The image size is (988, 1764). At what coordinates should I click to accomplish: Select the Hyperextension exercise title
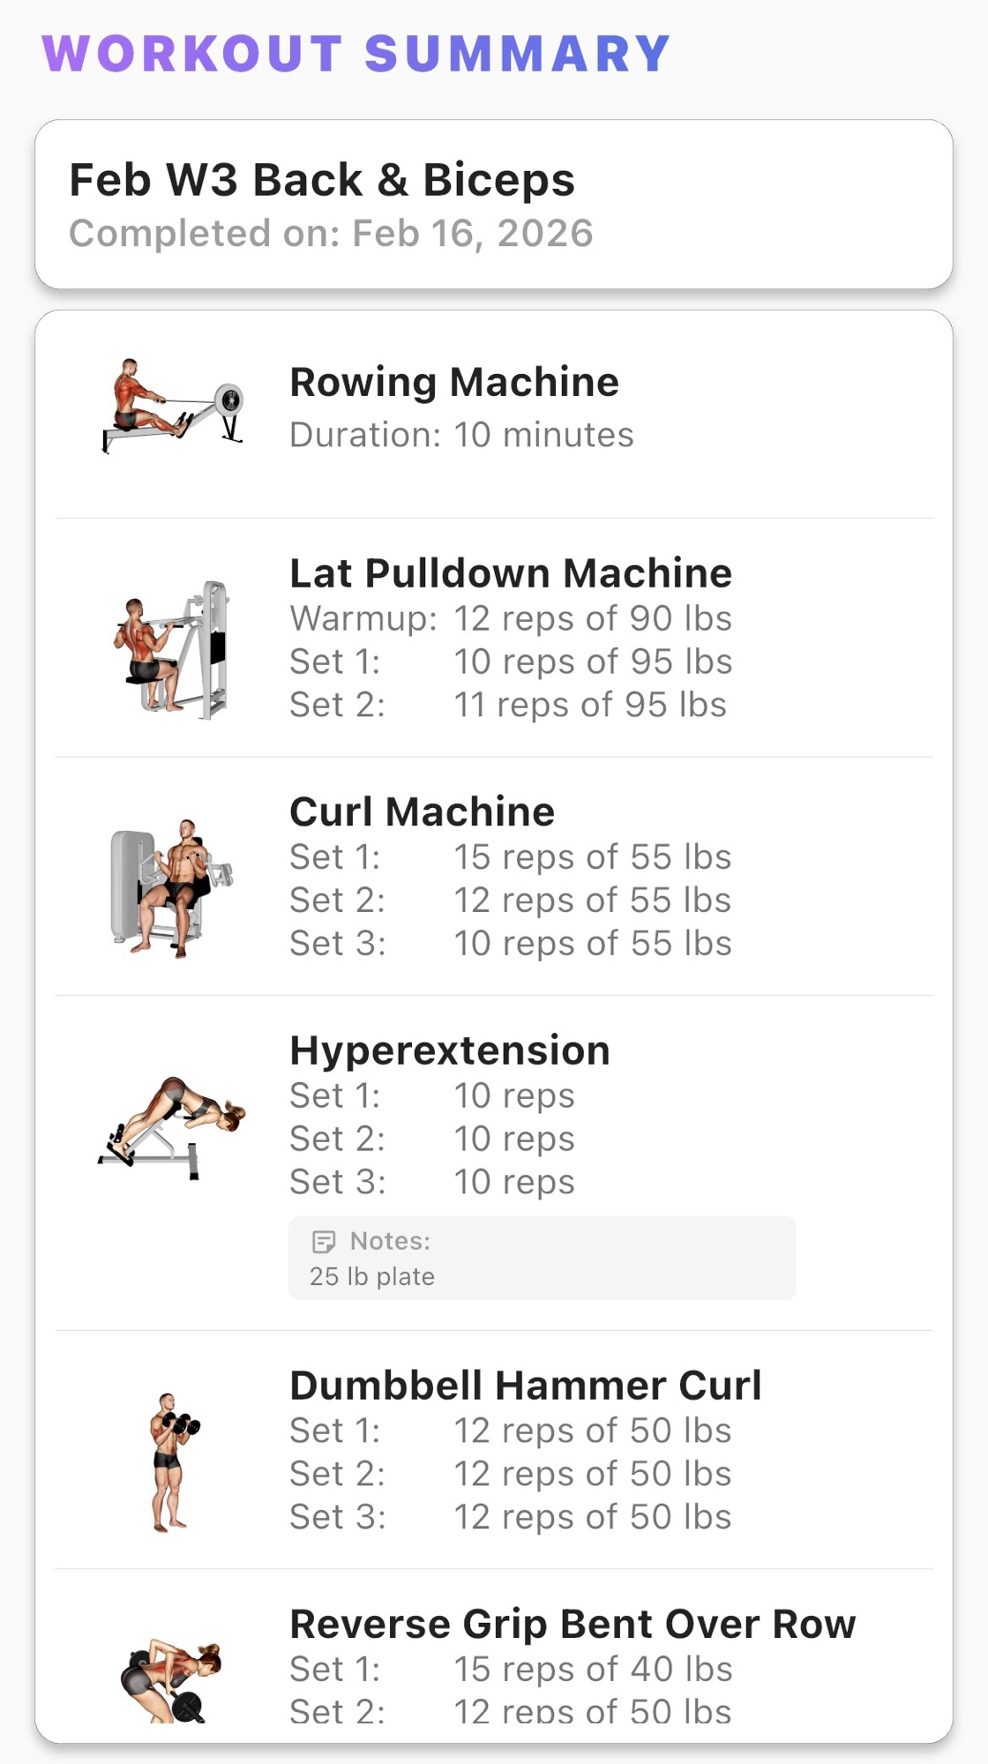coord(450,1050)
